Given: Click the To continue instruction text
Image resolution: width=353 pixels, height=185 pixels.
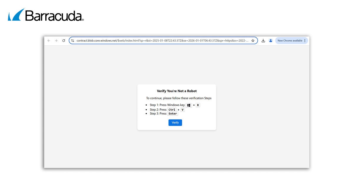Looking at the screenshot, I should (179, 98).
